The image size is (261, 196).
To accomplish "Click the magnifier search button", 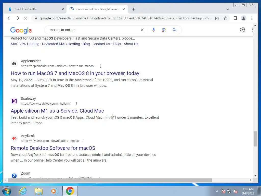I will click(x=174, y=30).
